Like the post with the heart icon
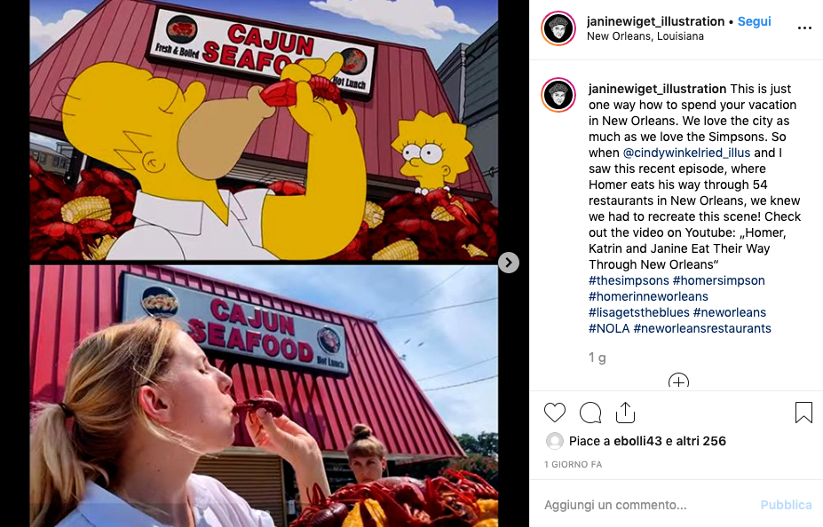Image resolution: width=823 pixels, height=527 pixels. pyautogui.click(x=554, y=413)
